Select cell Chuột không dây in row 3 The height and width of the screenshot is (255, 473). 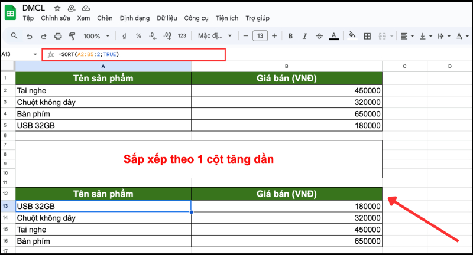pyautogui.click(x=103, y=102)
